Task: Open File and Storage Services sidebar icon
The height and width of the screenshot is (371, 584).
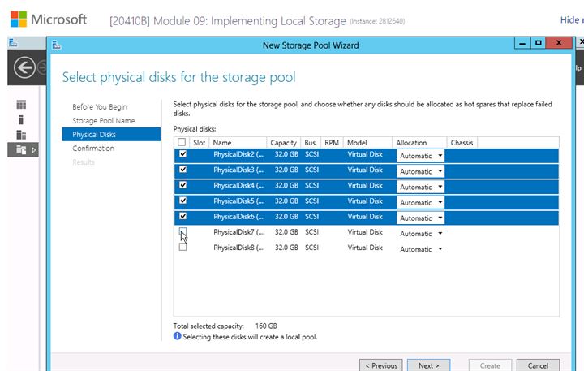Action: click(x=22, y=149)
